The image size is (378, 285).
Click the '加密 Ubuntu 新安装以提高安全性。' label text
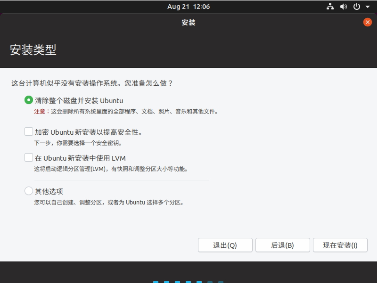pyautogui.click(x=89, y=132)
